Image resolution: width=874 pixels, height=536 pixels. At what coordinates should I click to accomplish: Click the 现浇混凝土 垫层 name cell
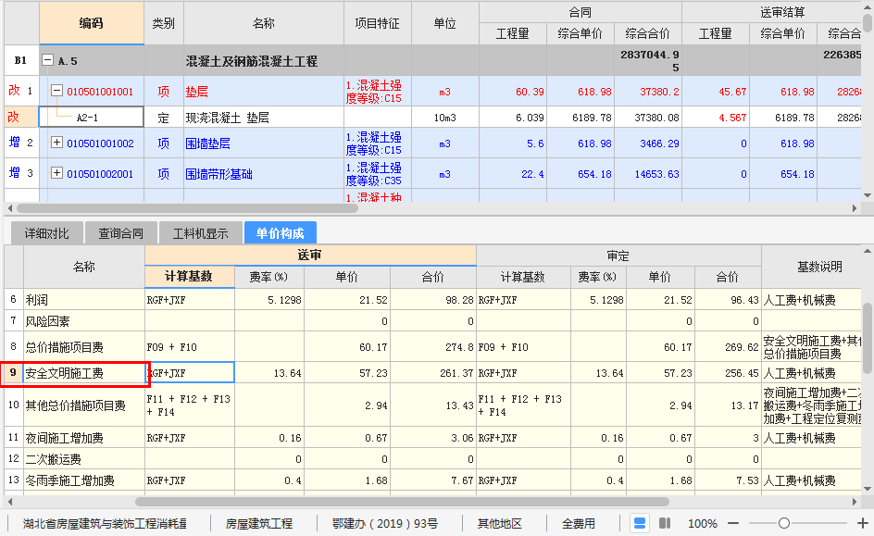[264, 118]
